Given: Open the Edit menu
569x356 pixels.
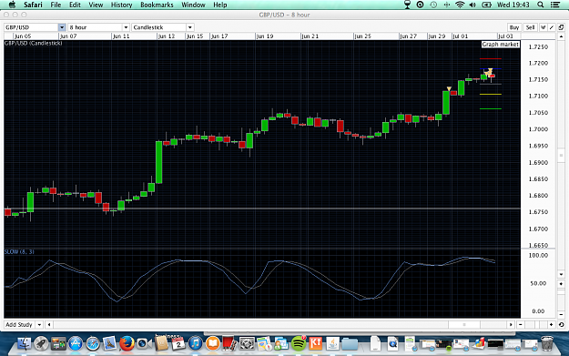Looking at the screenshot, I should [75, 5].
